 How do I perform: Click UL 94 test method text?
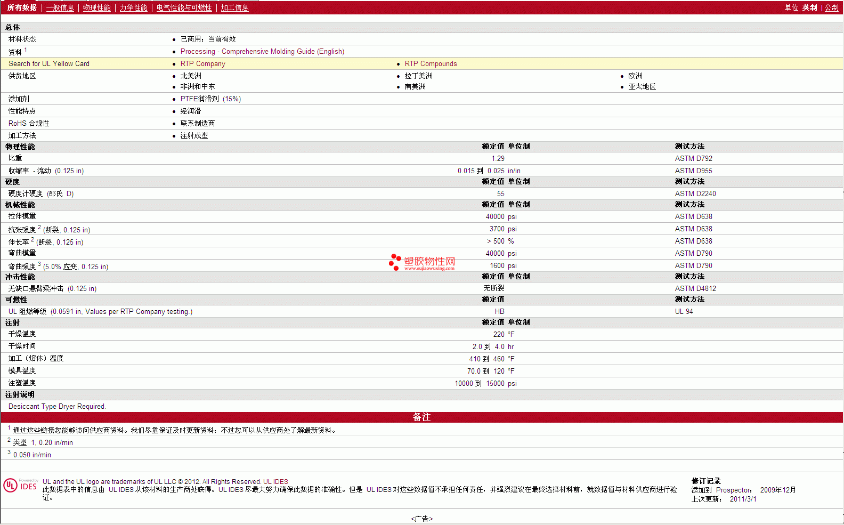pos(684,311)
